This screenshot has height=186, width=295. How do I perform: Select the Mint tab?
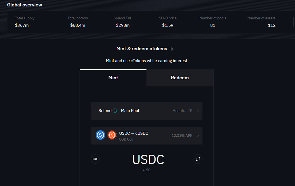click(x=113, y=78)
